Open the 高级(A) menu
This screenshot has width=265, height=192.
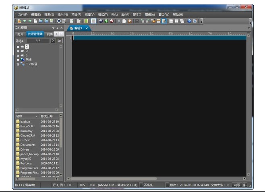pos(150,14)
